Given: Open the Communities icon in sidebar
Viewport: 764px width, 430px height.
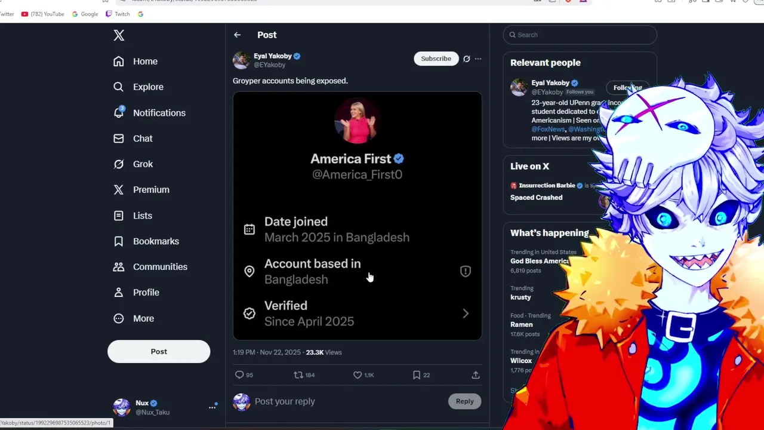Looking at the screenshot, I should 119,267.
